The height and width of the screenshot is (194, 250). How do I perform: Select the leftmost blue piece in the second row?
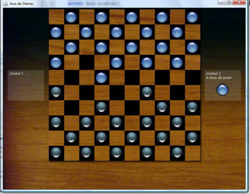[56, 32]
